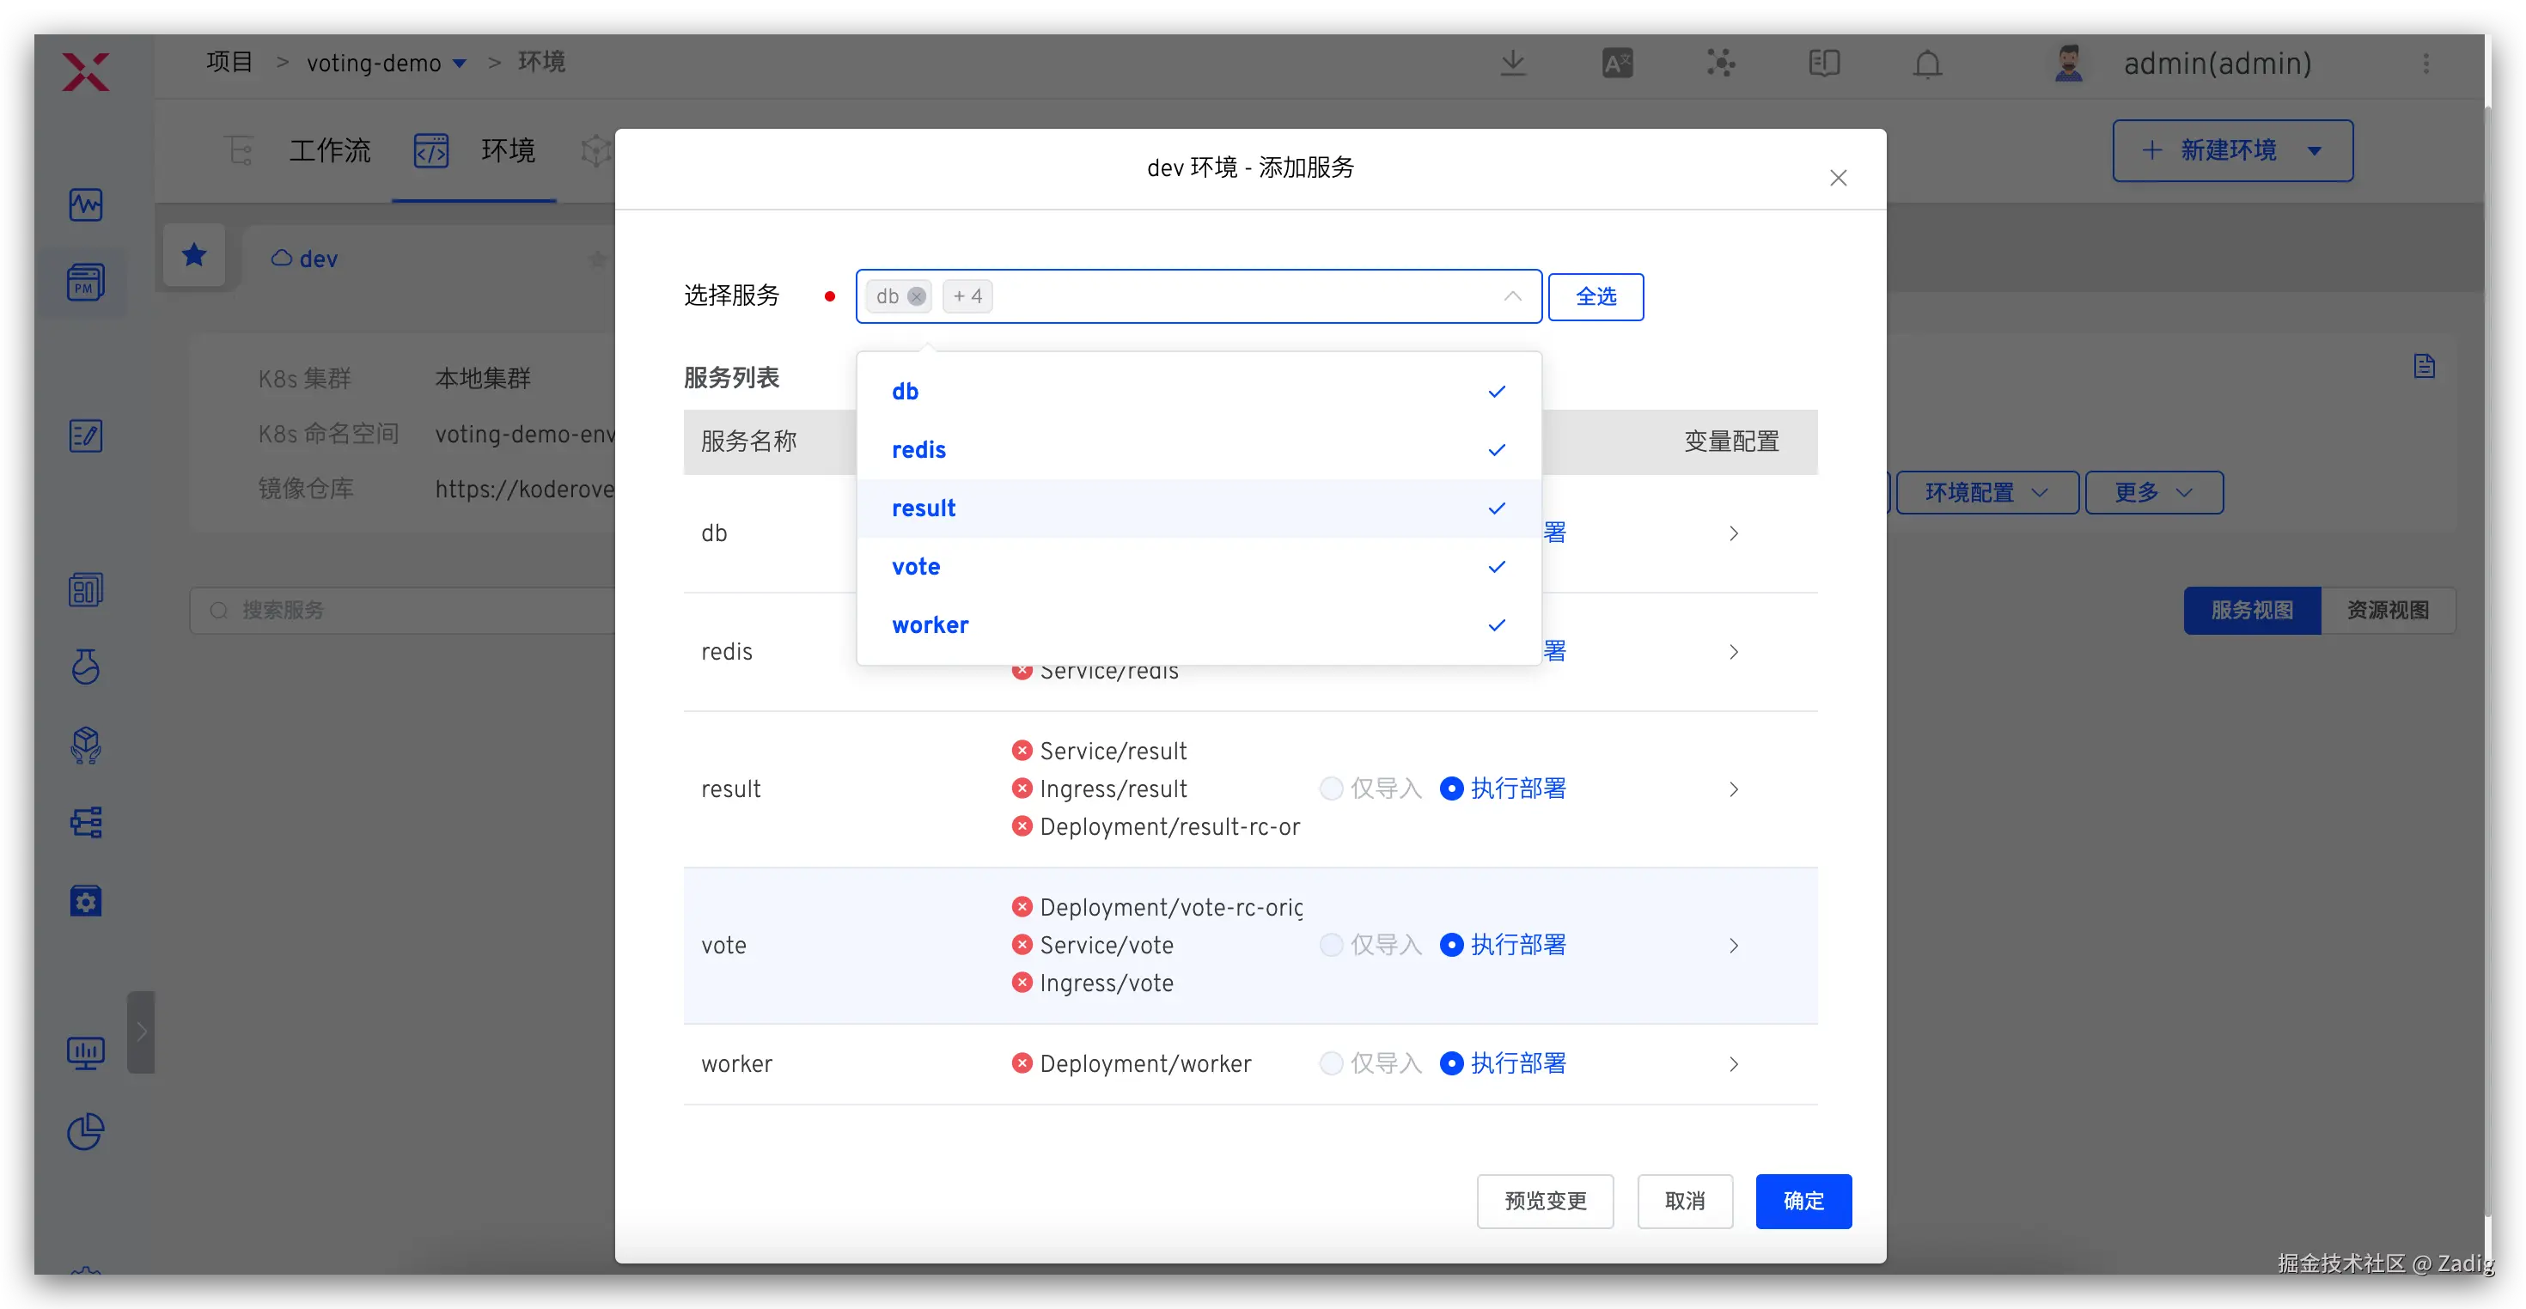Image resolution: width=2526 pixels, height=1309 pixels.
Task: Select 仅导入 radio for result service
Action: click(1331, 788)
